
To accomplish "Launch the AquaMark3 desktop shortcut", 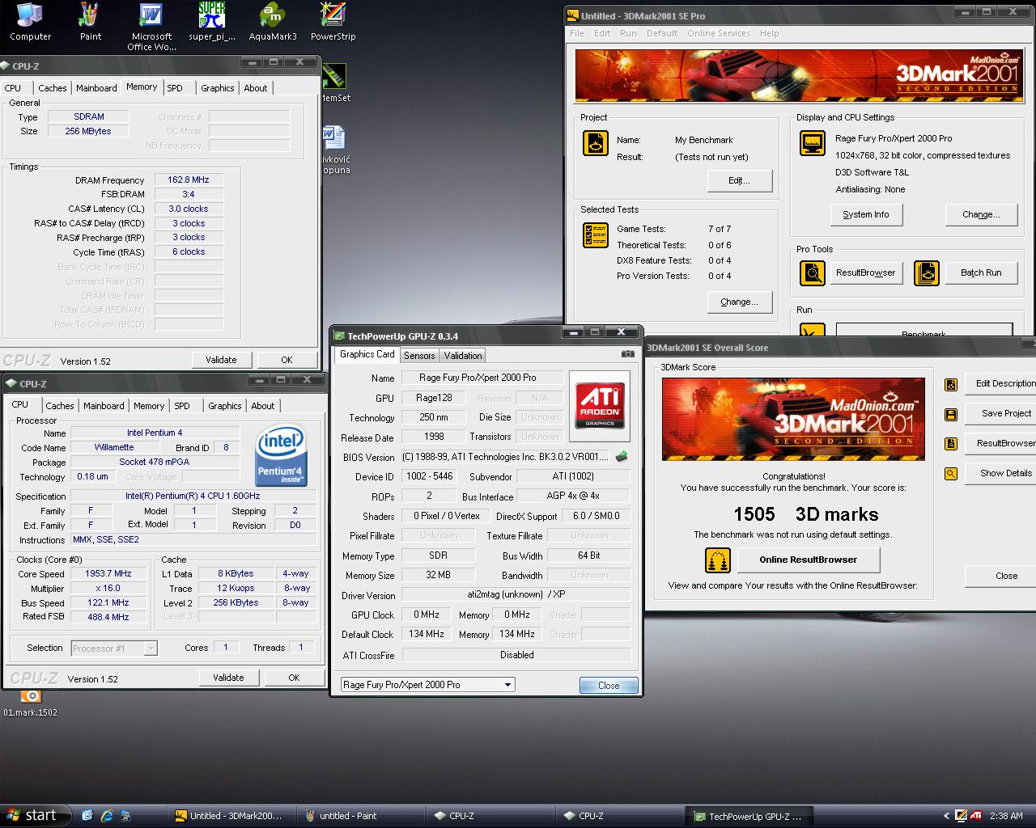I will (273, 22).
